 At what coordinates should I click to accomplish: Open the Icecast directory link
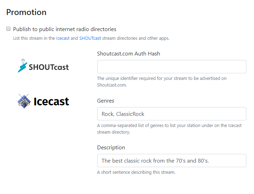coord(63,38)
